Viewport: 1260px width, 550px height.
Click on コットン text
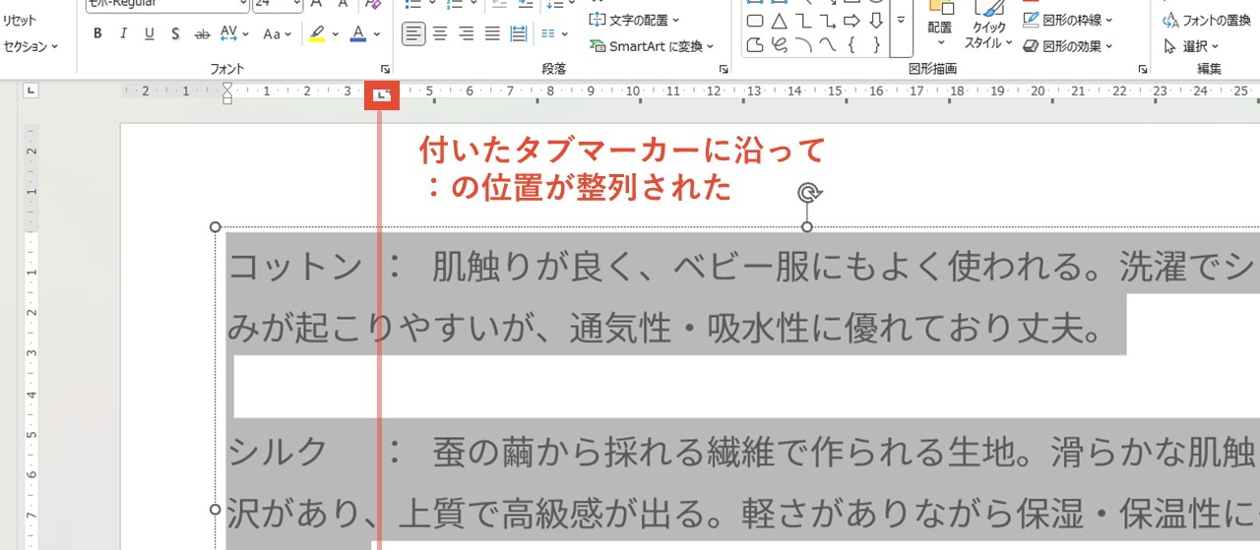(x=295, y=266)
